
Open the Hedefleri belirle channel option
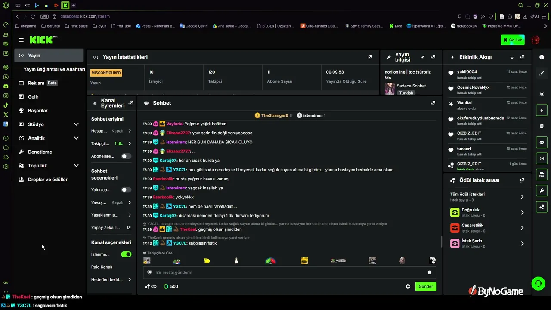click(x=111, y=279)
